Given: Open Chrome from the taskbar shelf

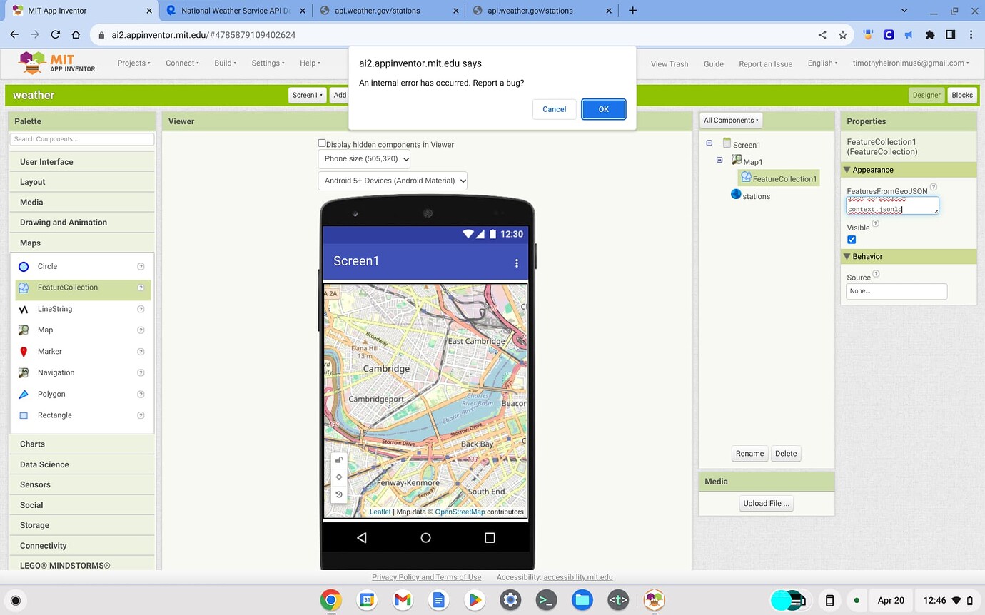Looking at the screenshot, I should (x=330, y=600).
